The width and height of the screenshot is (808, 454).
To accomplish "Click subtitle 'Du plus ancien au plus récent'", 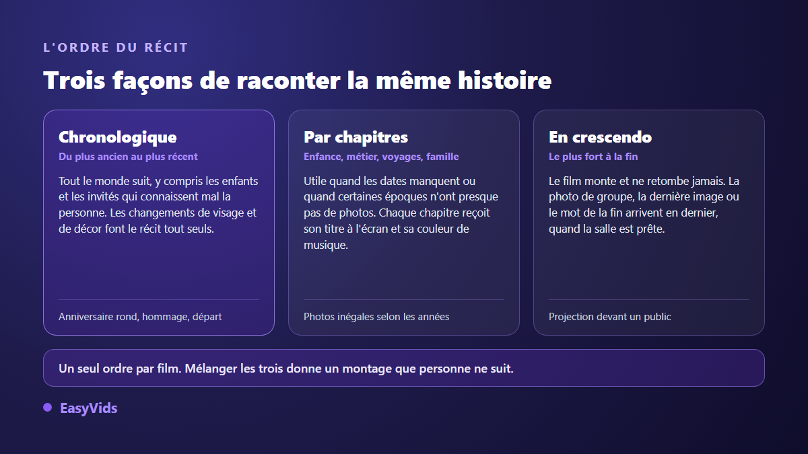I will click(x=129, y=157).
